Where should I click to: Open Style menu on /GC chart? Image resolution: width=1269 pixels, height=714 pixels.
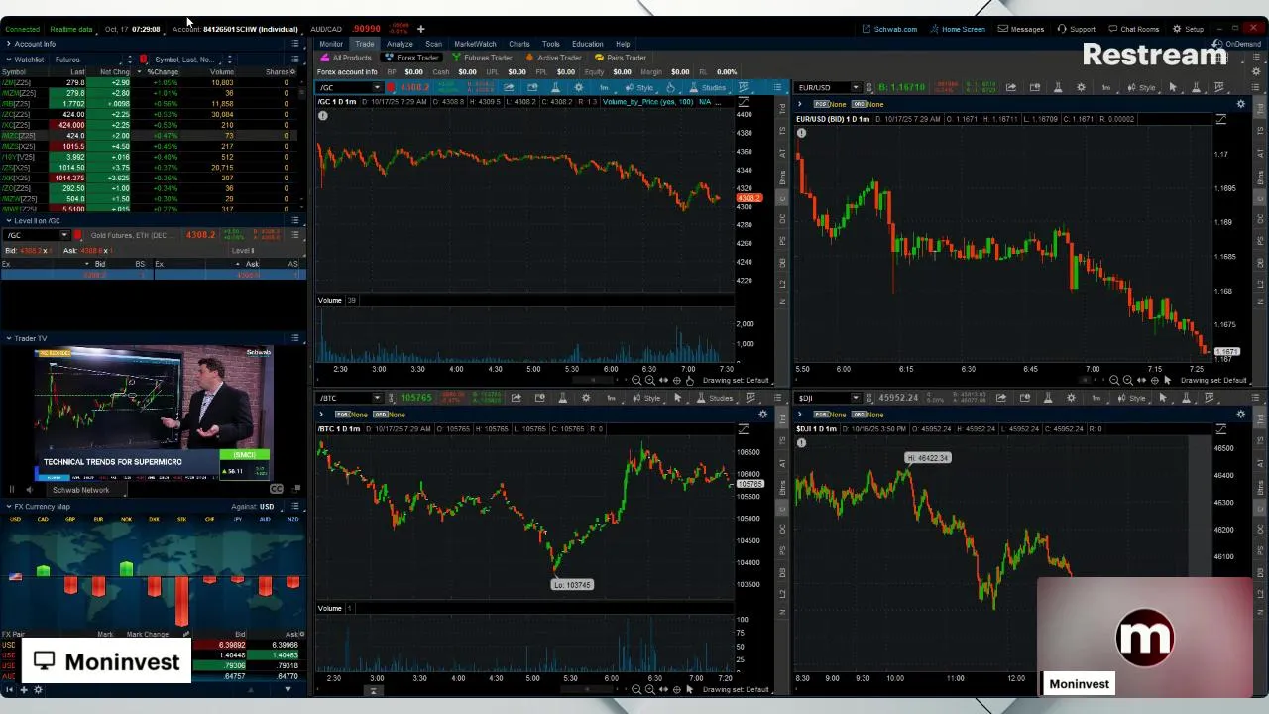641,87
